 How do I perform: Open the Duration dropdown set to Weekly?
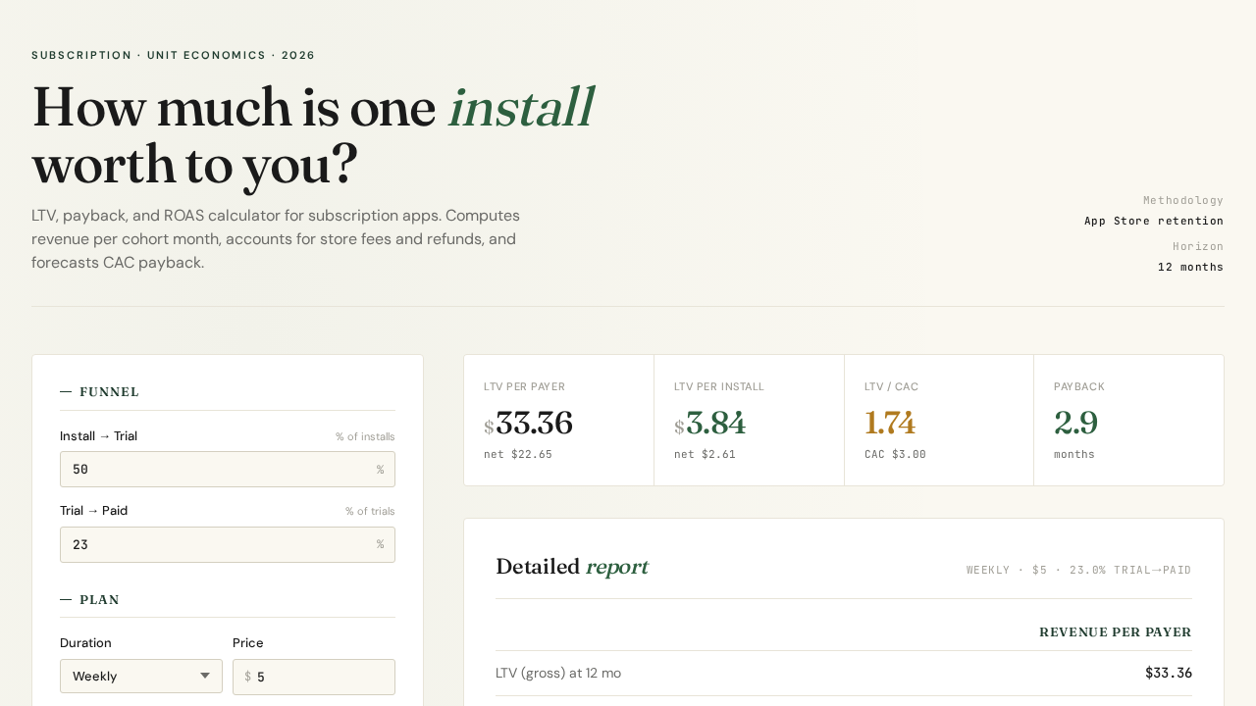141,677
